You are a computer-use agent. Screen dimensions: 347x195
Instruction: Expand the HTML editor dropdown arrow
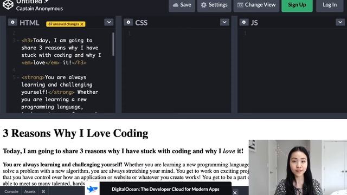[109, 22]
